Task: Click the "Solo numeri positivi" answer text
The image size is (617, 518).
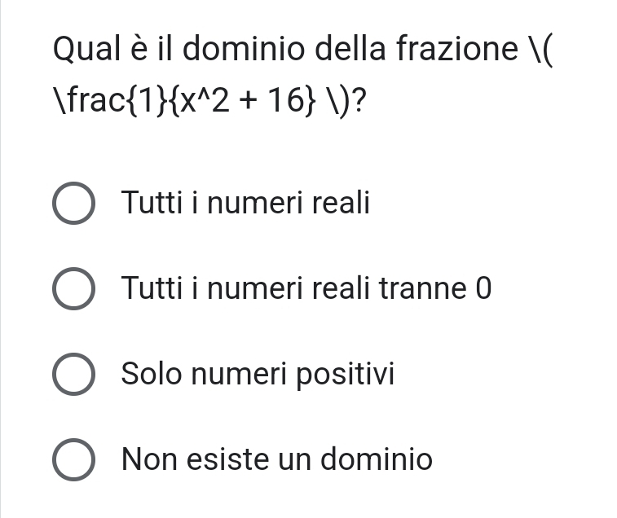Action: click(258, 375)
